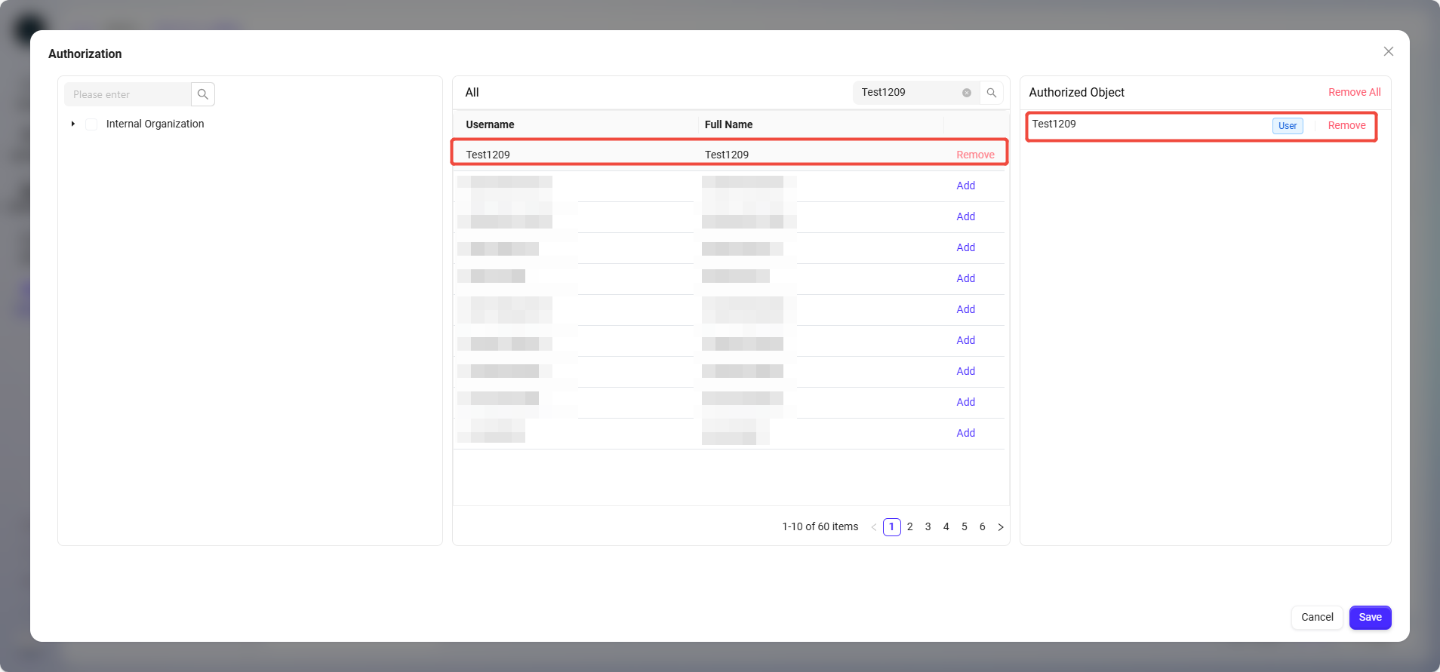The width and height of the screenshot is (1440, 672).
Task: Select page 4 in pagination
Action: click(x=946, y=527)
